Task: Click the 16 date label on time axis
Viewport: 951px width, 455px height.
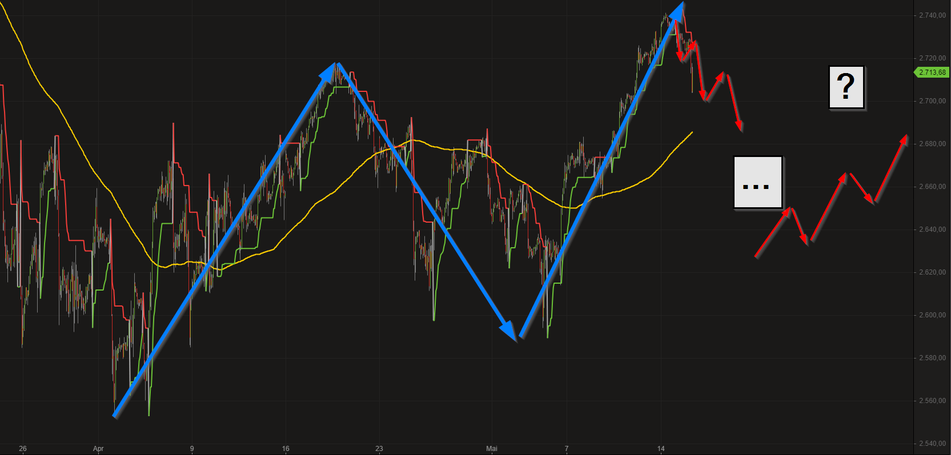Action: [x=286, y=449]
